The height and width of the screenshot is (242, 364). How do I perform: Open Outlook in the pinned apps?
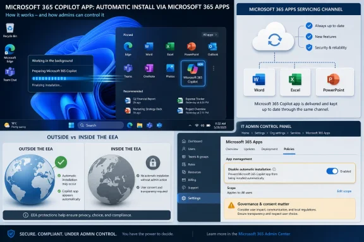[x=212, y=49]
